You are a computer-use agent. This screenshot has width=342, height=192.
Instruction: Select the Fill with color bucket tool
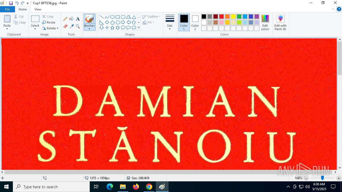(72, 19)
